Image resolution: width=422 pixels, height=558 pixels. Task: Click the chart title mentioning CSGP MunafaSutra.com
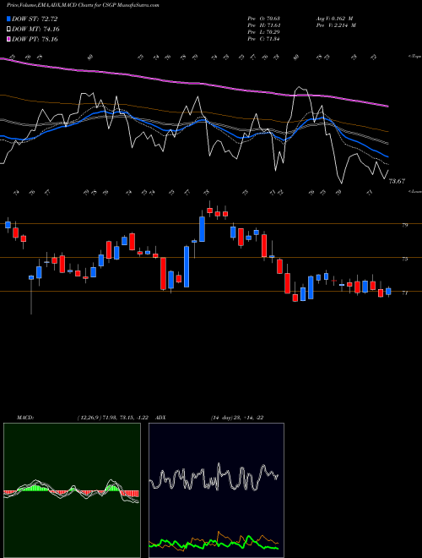pos(83,5)
